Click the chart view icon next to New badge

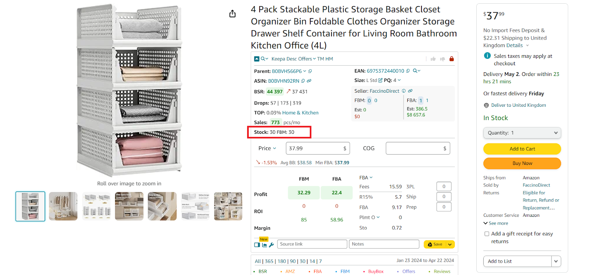click(x=264, y=244)
